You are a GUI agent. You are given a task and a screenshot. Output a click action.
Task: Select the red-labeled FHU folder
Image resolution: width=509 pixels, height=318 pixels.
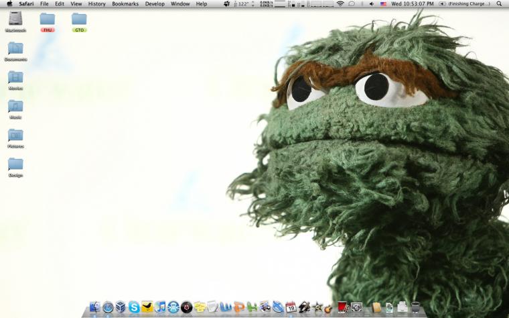48,21
